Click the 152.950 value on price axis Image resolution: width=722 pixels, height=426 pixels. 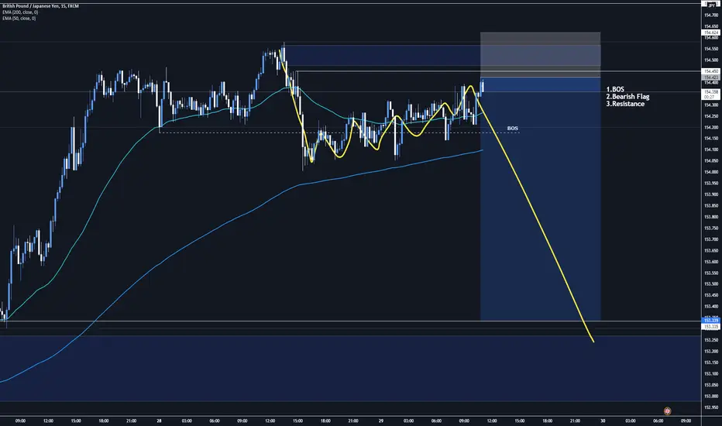coord(711,407)
